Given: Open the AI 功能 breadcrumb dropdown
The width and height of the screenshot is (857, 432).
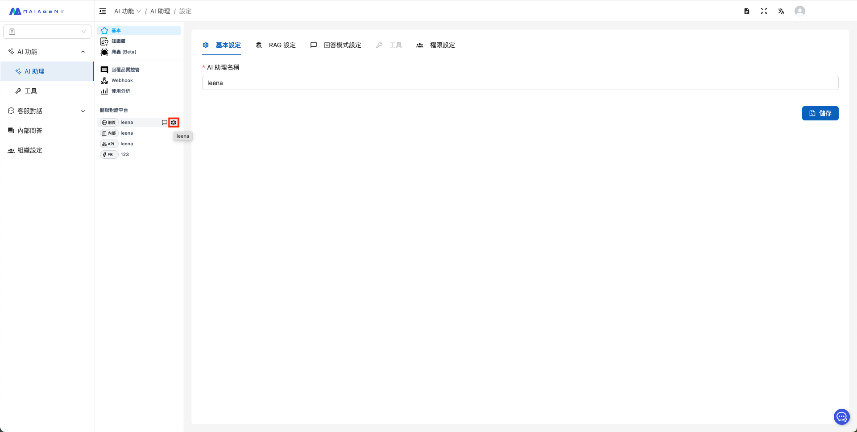Looking at the screenshot, I should [x=128, y=11].
